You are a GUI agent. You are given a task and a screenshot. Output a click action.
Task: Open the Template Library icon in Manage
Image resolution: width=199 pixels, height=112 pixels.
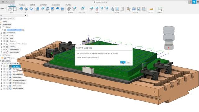coord(144,9)
